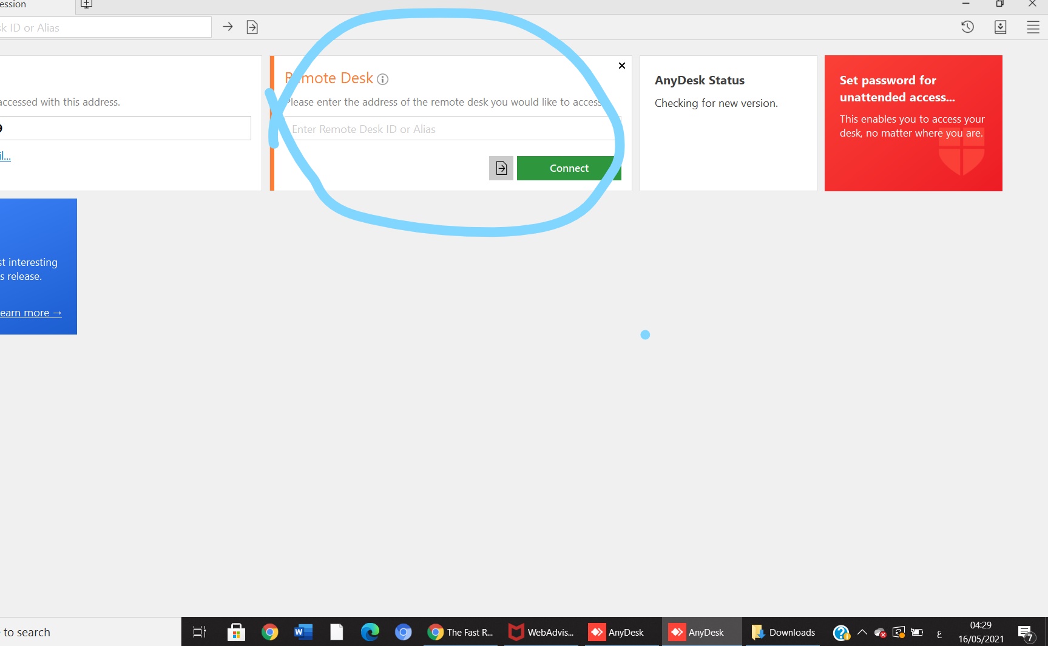Follow the Learn more link
Image resolution: width=1048 pixels, height=646 pixels.
pos(31,313)
